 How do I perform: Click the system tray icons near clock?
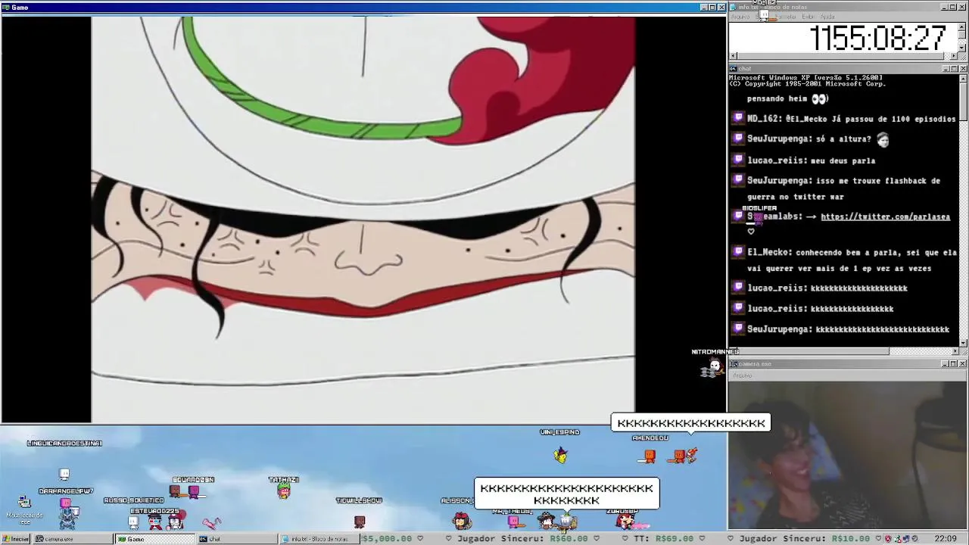click(899, 539)
